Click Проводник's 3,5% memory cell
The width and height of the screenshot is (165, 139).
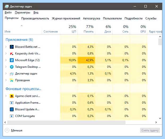tap(86, 80)
